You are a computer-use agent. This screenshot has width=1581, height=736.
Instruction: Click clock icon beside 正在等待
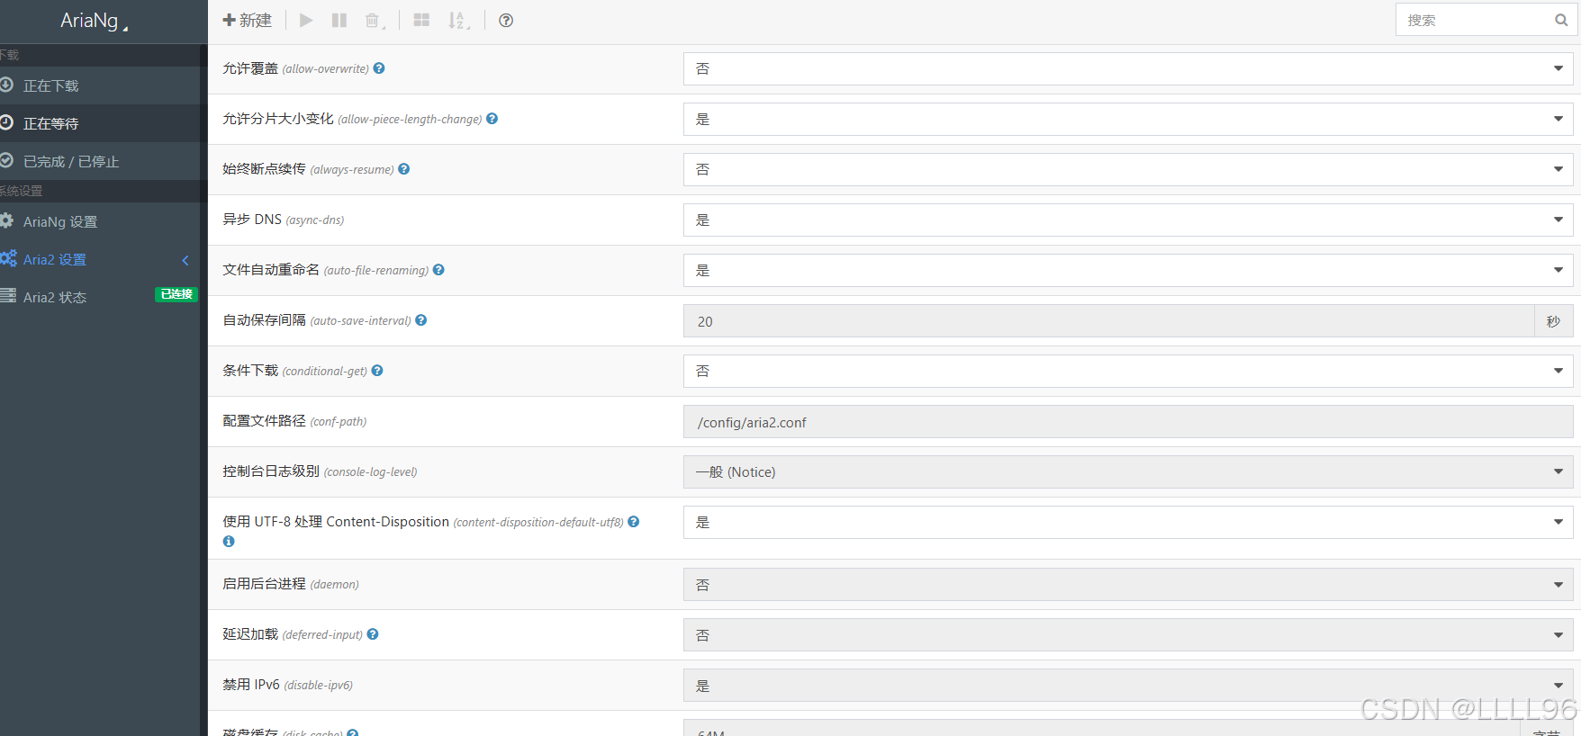pyautogui.click(x=6, y=122)
